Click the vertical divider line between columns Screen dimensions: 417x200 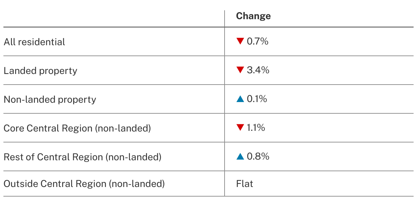click(x=225, y=103)
